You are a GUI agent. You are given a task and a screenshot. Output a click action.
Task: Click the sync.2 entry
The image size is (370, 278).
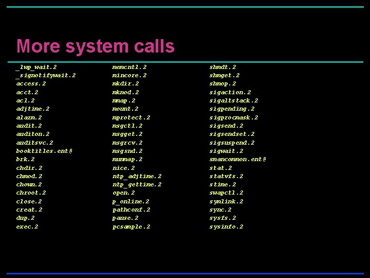[220, 210]
